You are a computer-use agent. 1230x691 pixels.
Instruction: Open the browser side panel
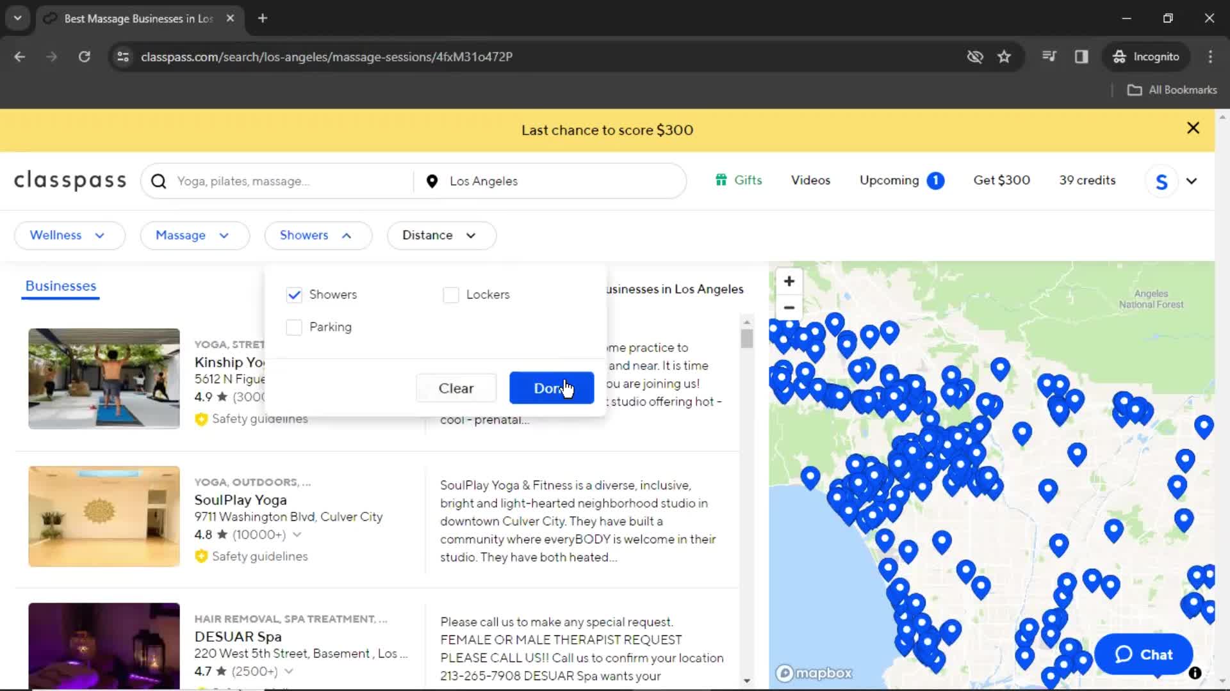1081,56
